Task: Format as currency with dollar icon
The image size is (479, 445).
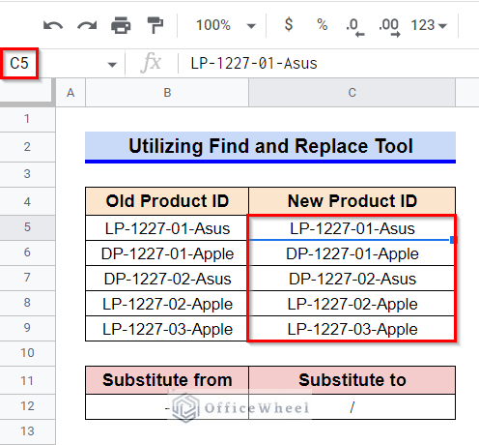Action: pos(289,25)
